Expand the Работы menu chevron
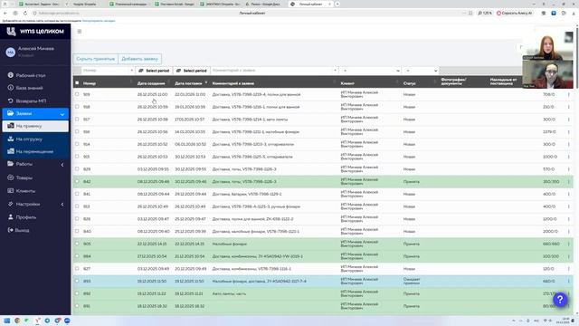The image size is (579, 326). pos(62,165)
